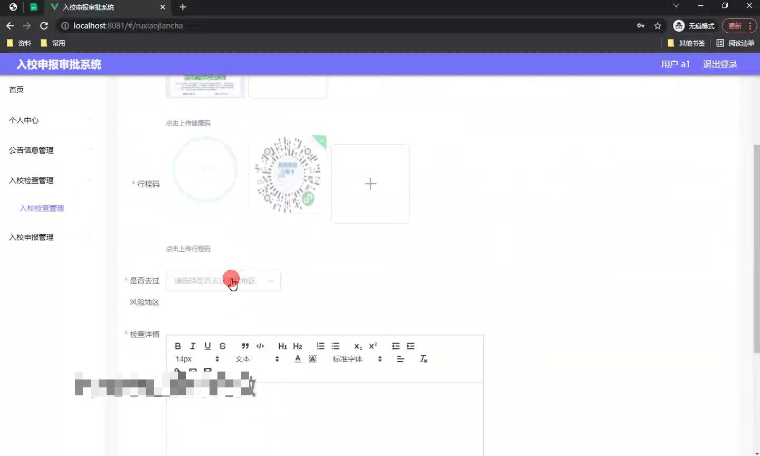Select the uploaded travel QR code thumbnail
Screen dimensions: 760x456
point(288,174)
